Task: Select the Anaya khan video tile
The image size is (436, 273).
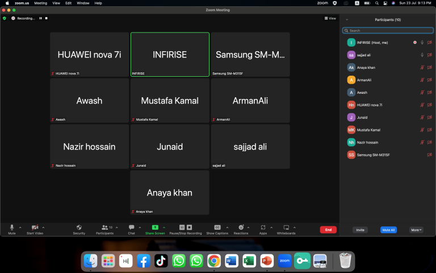Action: pos(170,192)
